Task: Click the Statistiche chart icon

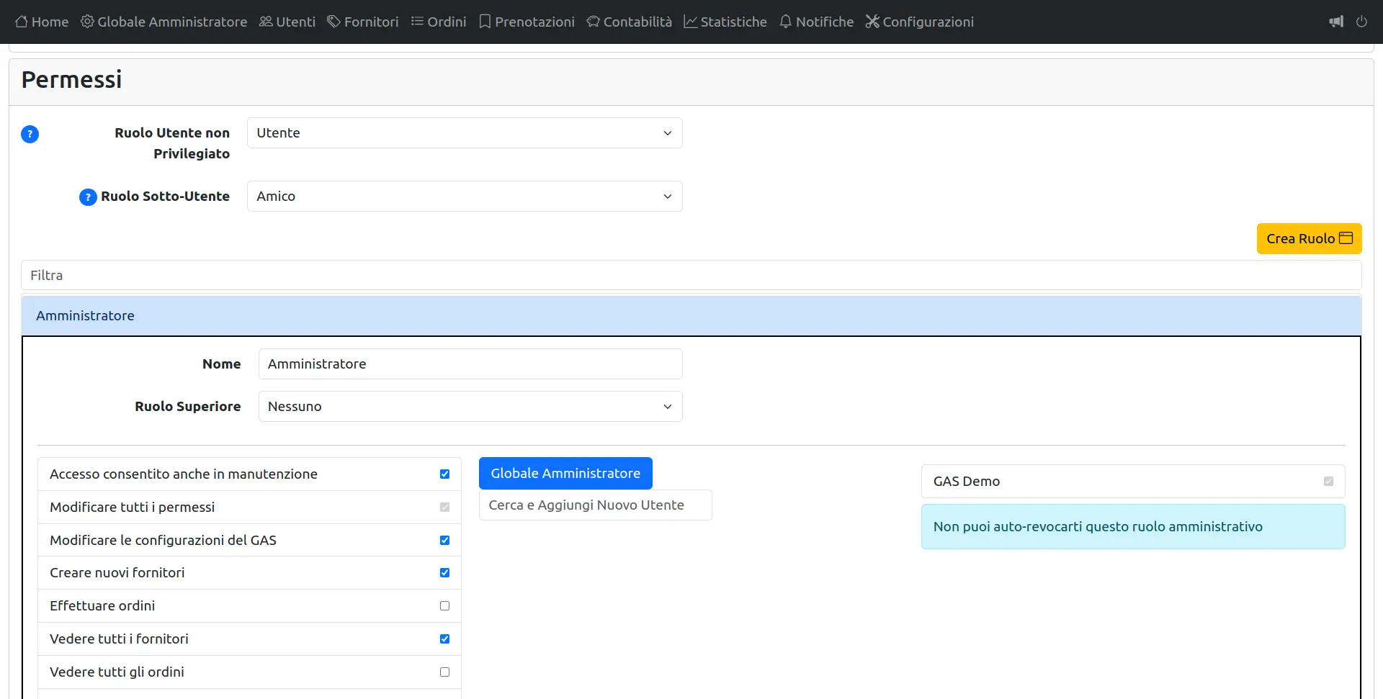Action: click(690, 22)
